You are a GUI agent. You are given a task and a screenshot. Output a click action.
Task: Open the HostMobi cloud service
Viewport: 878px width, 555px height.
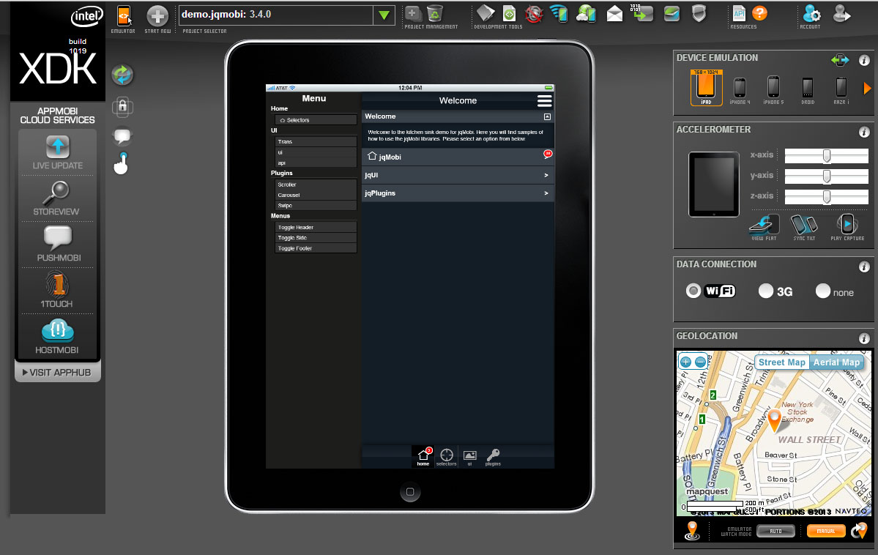click(x=57, y=337)
